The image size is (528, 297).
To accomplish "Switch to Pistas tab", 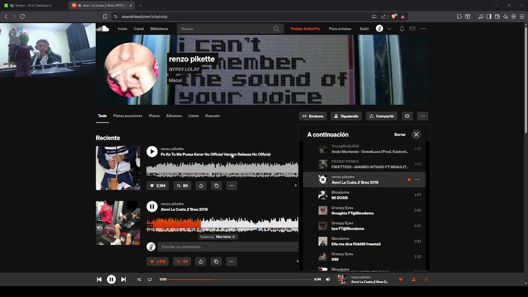I will 154,116.
